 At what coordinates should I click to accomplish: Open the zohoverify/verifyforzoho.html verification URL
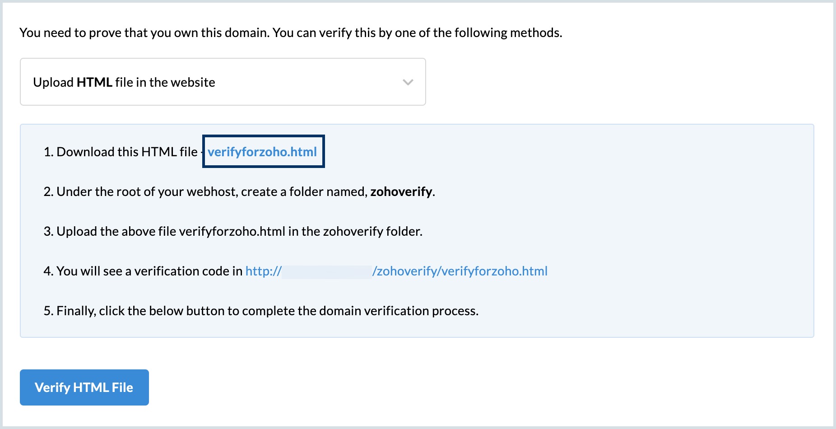[x=396, y=271]
